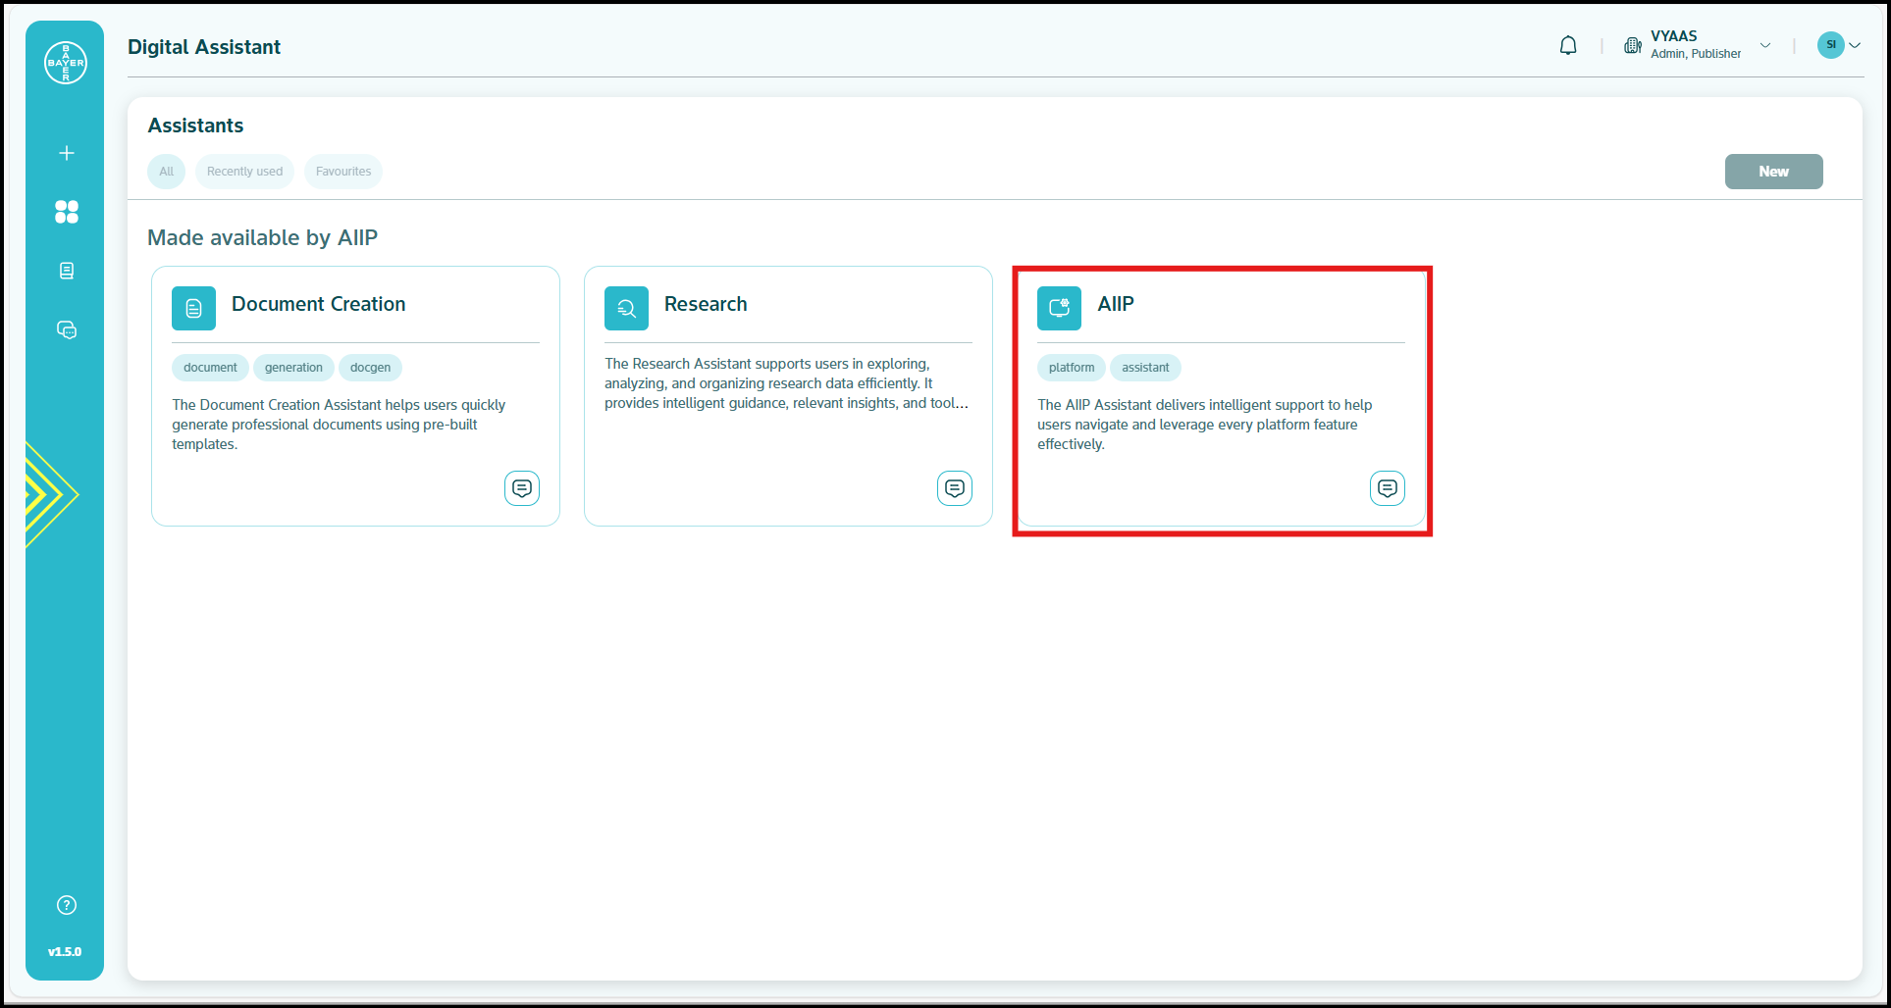Click the help question mark icon
This screenshot has height=1008, width=1891.
(x=67, y=905)
